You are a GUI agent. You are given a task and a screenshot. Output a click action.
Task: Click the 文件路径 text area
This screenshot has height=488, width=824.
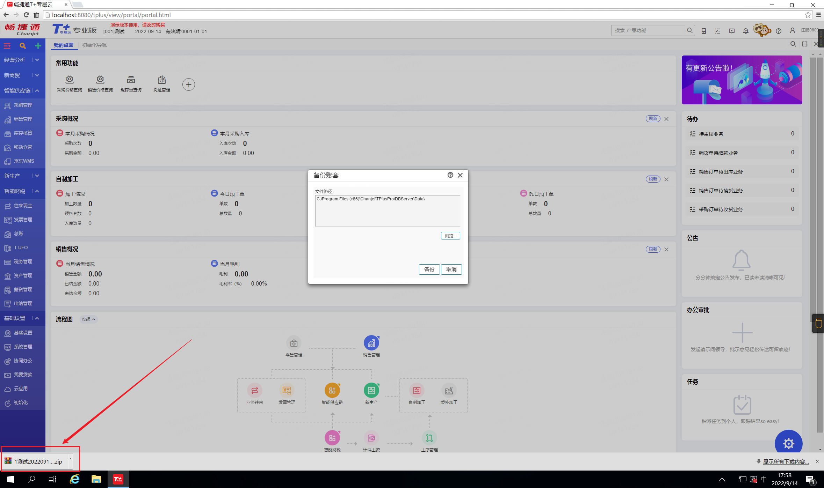point(387,211)
